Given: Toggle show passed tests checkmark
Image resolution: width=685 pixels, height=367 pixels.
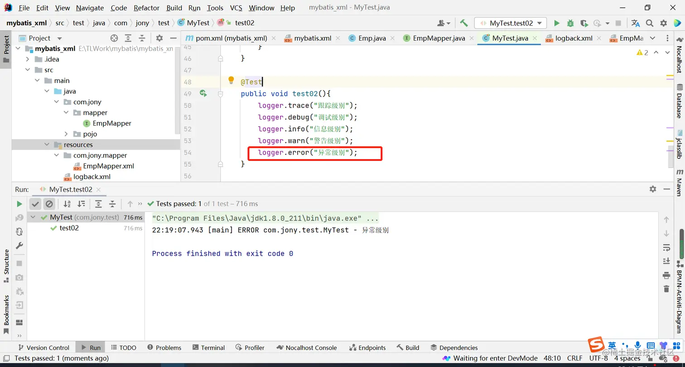Looking at the screenshot, I should pos(35,204).
